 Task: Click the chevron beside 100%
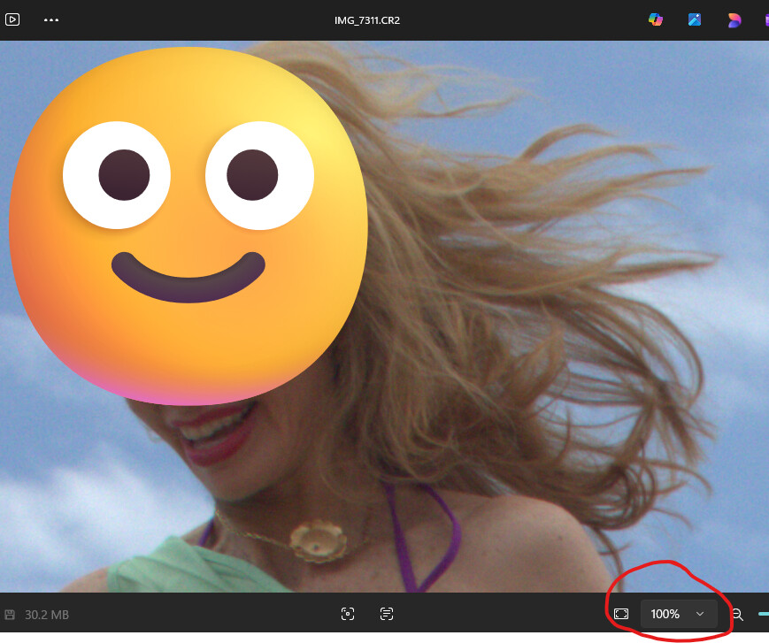pyautogui.click(x=700, y=614)
